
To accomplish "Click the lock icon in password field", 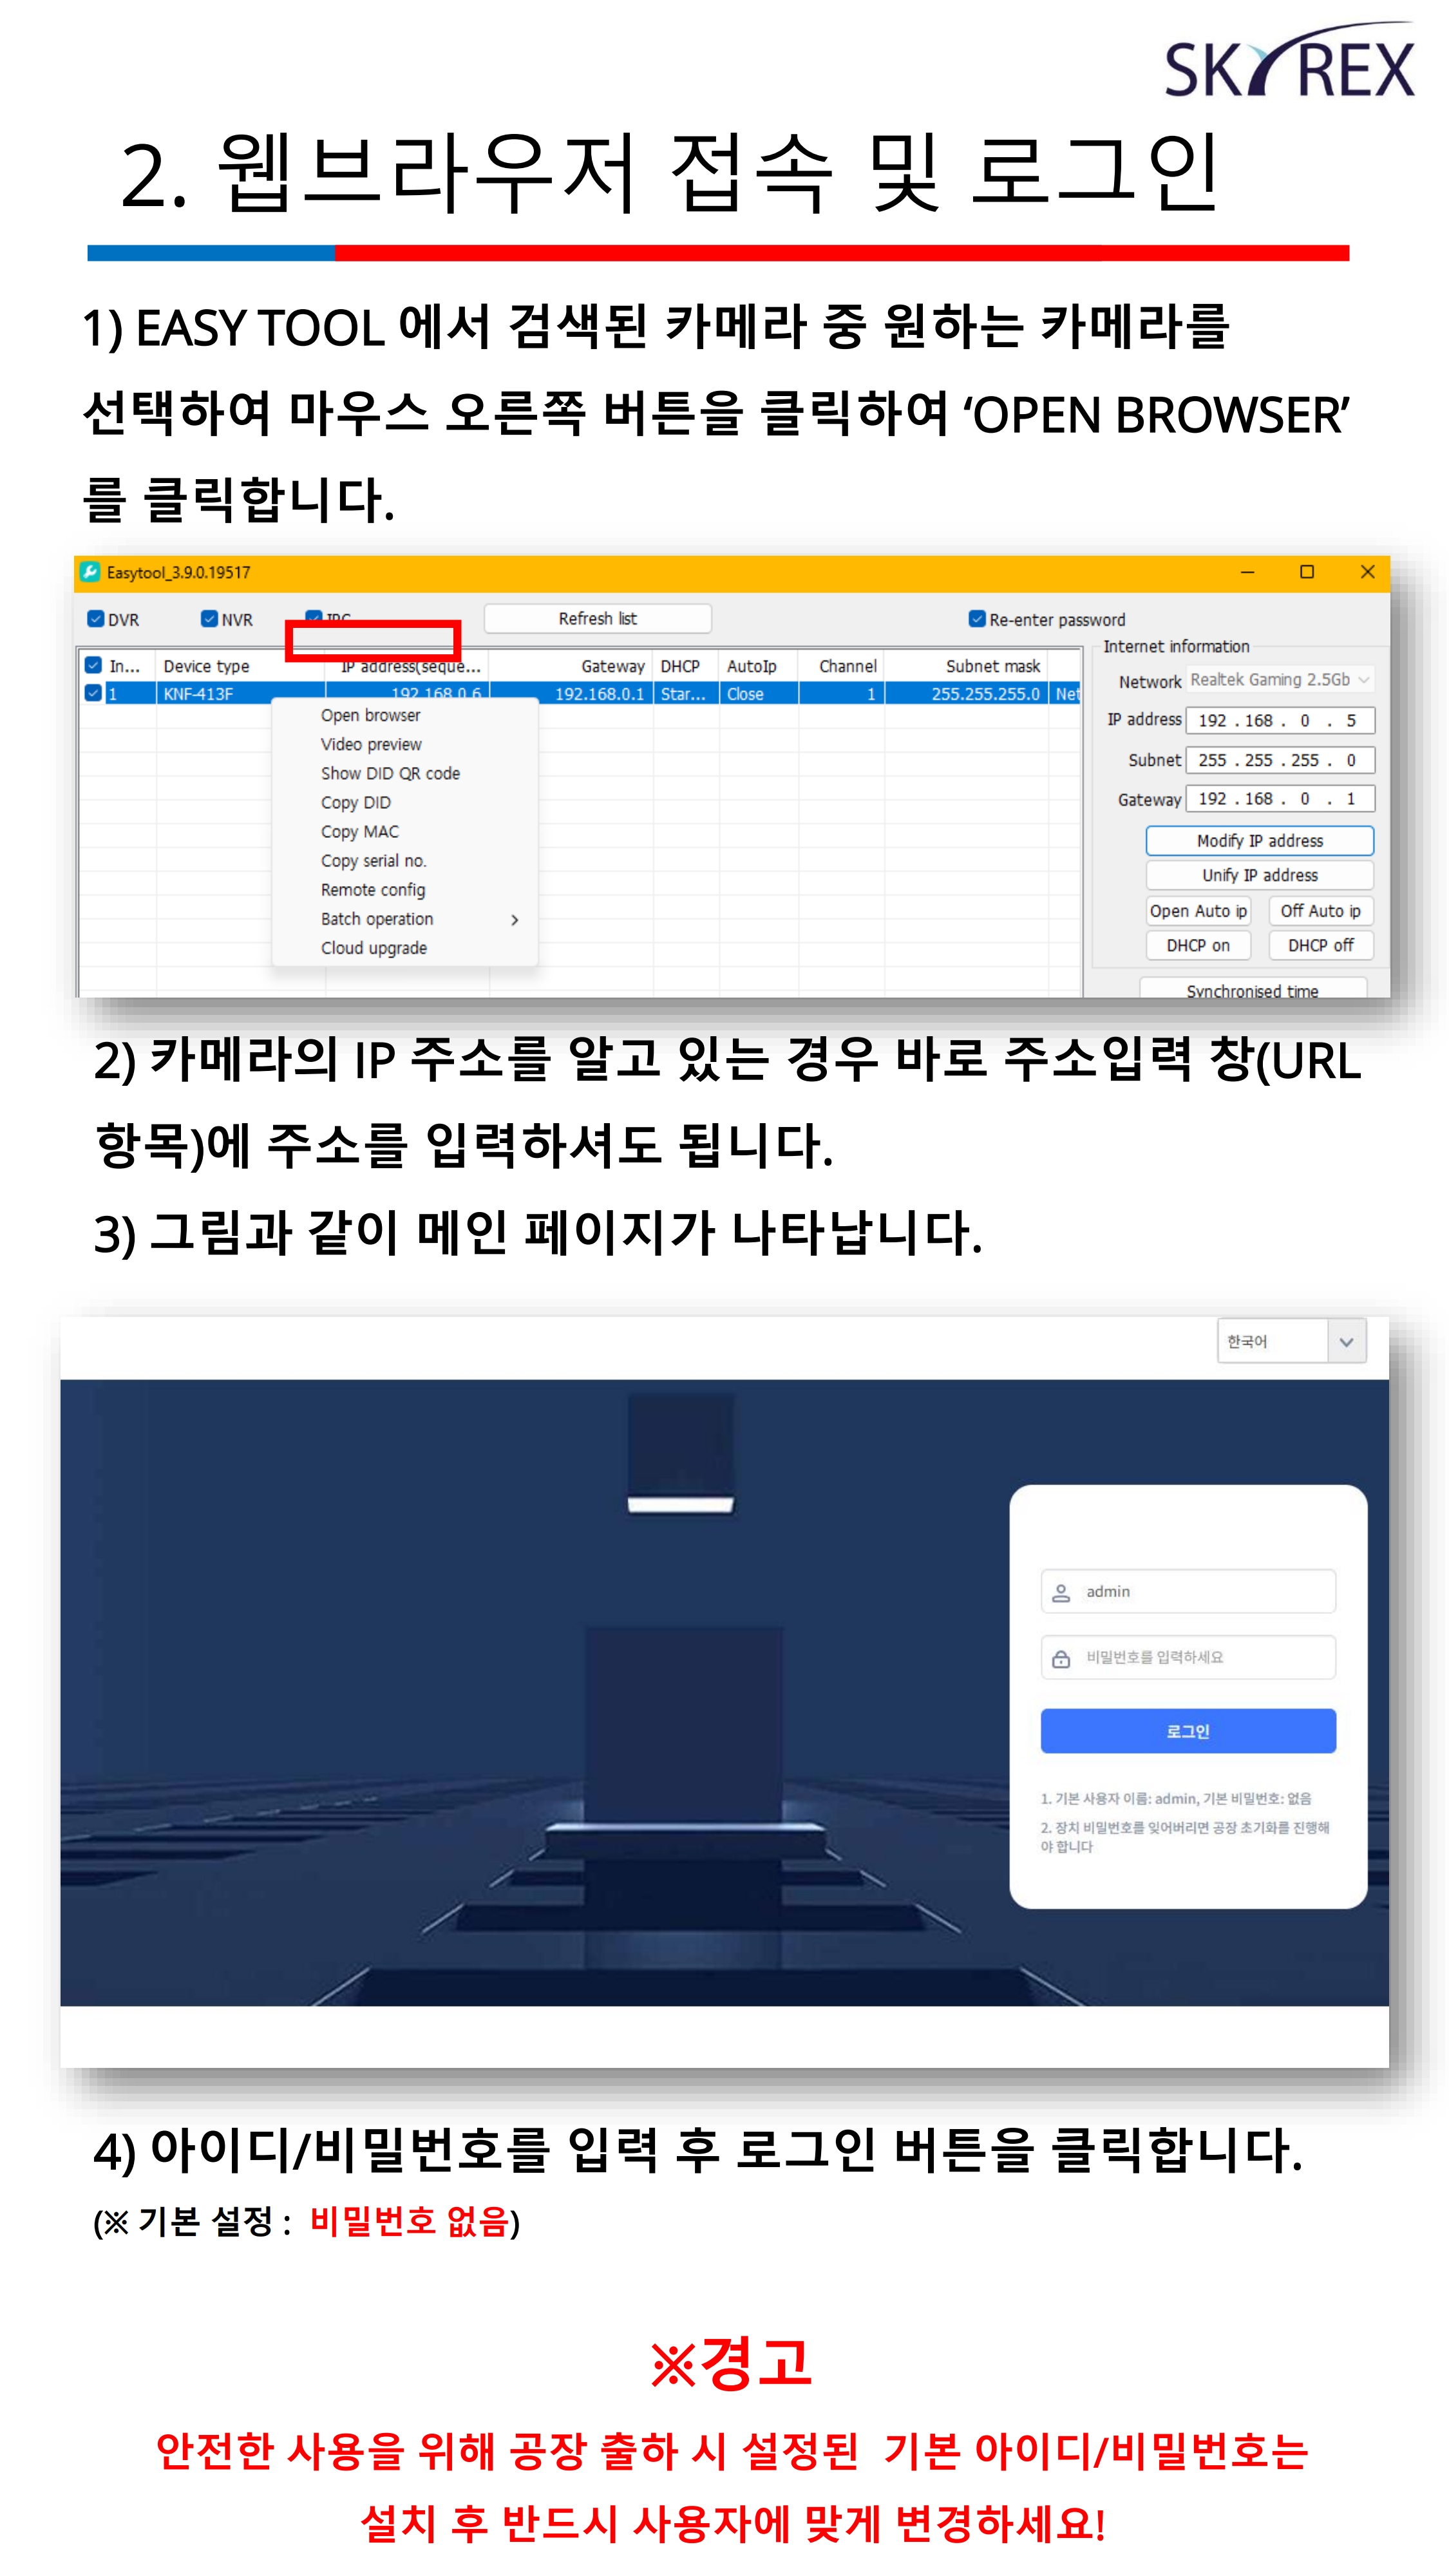I will 1061,1658.
